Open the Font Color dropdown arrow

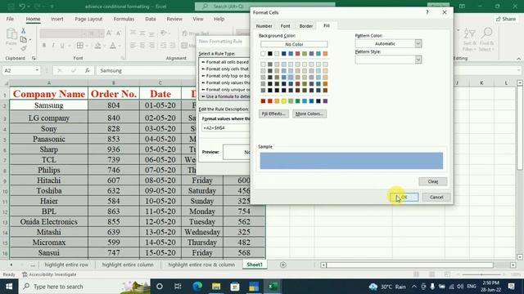[120, 46]
